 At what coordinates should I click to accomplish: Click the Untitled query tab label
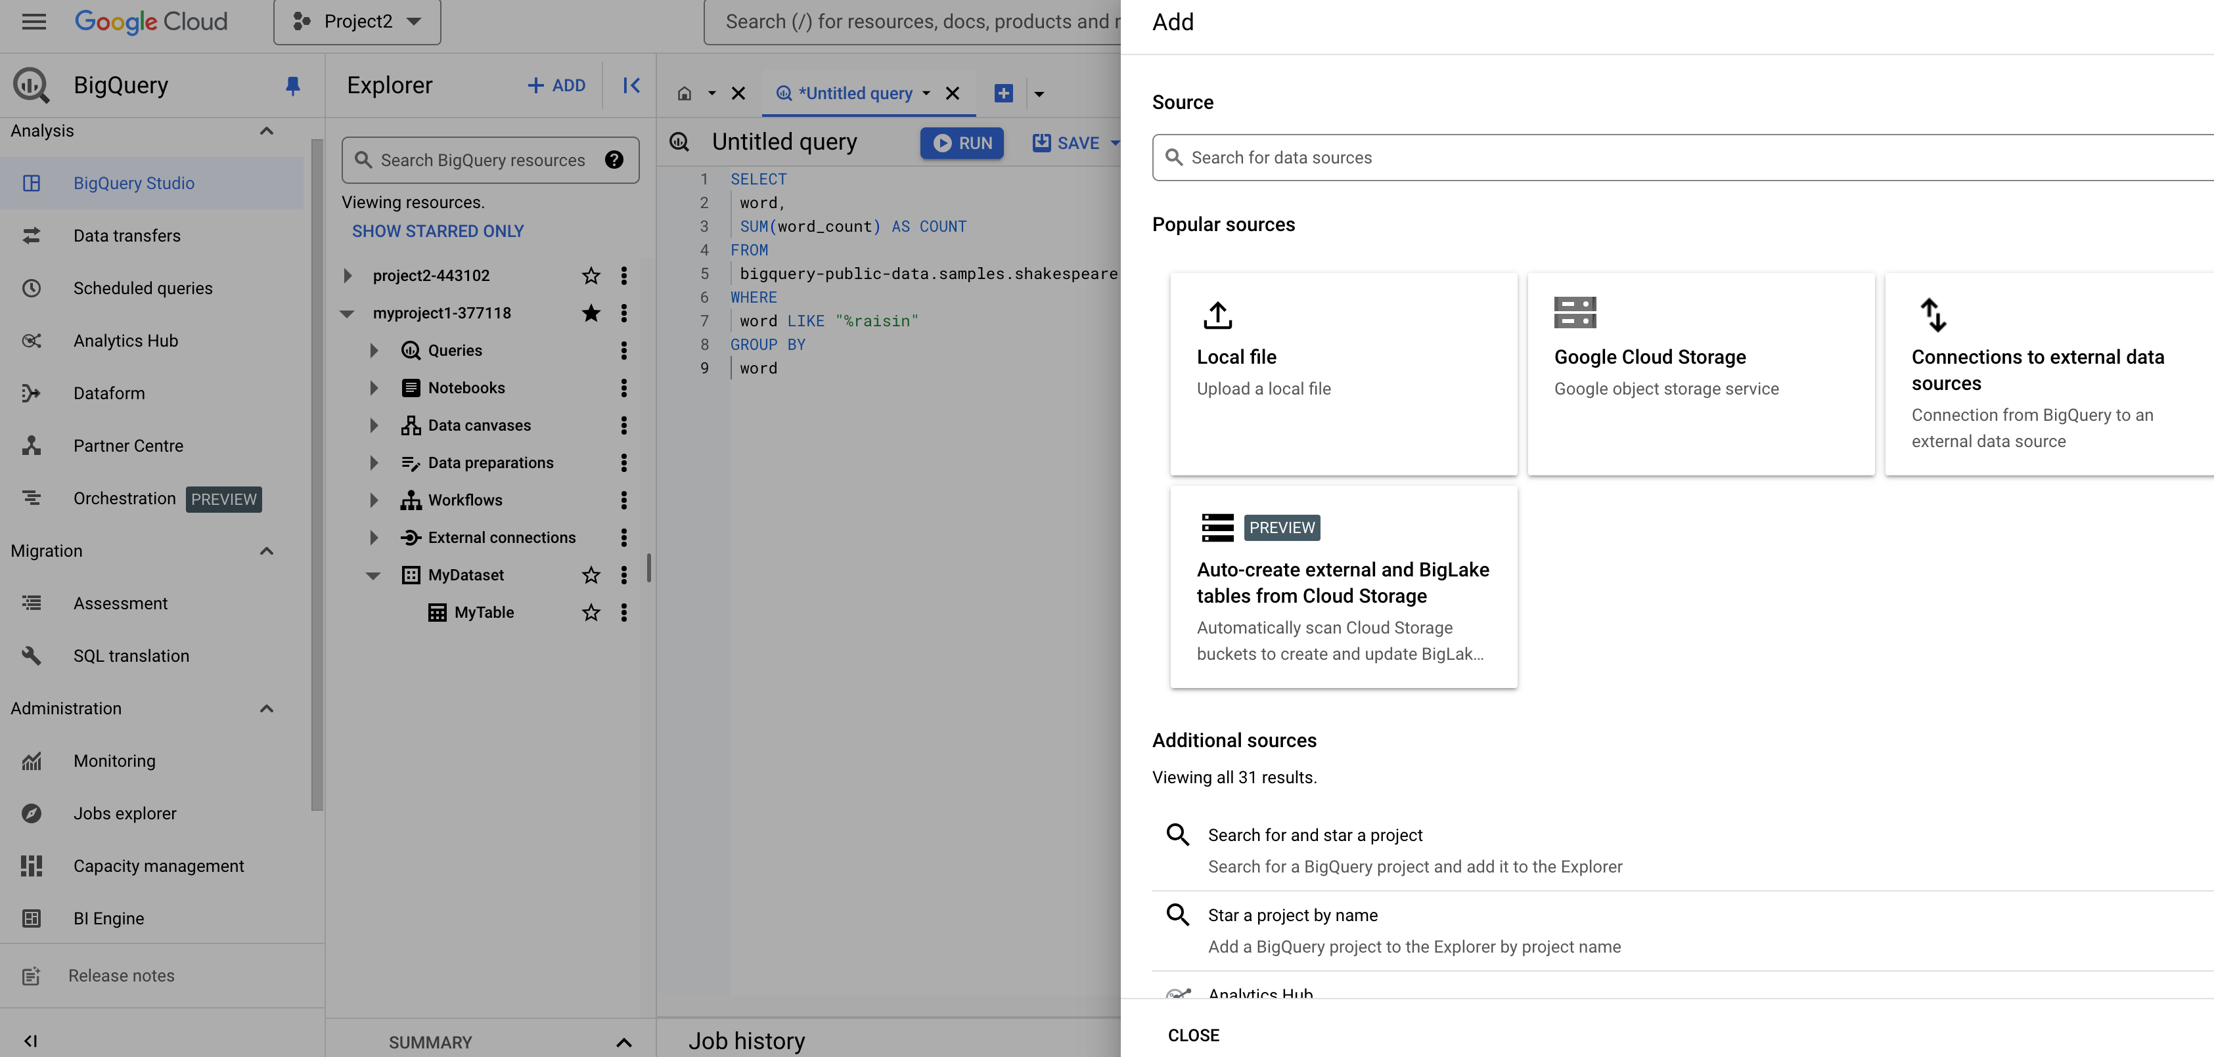(854, 92)
